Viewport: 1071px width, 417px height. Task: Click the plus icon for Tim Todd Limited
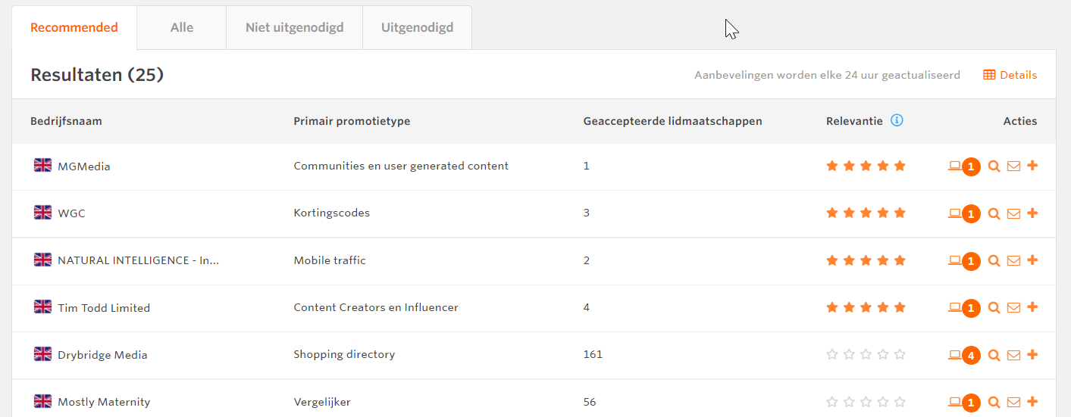pyautogui.click(x=1032, y=307)
